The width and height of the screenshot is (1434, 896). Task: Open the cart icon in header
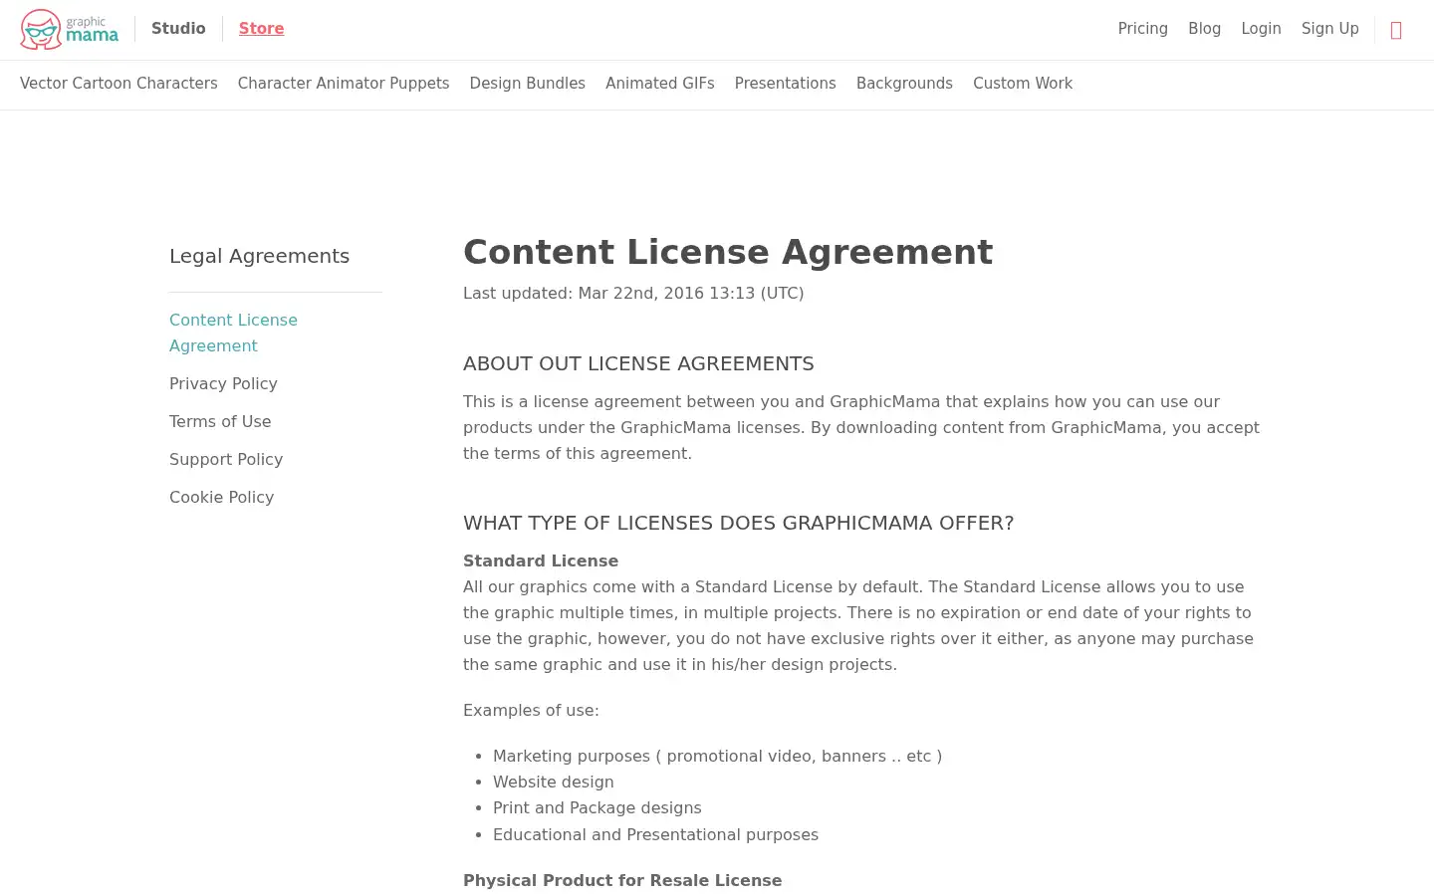pyautogui.click(x=1396, y=30)
